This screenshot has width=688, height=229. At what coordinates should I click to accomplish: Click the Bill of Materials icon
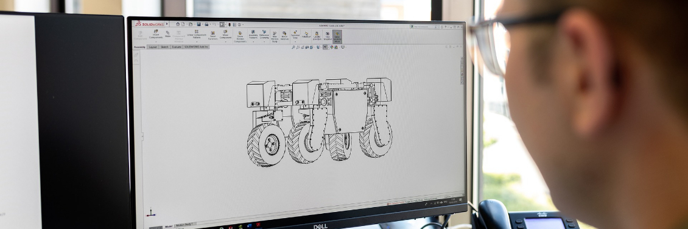tap(284, 35)
